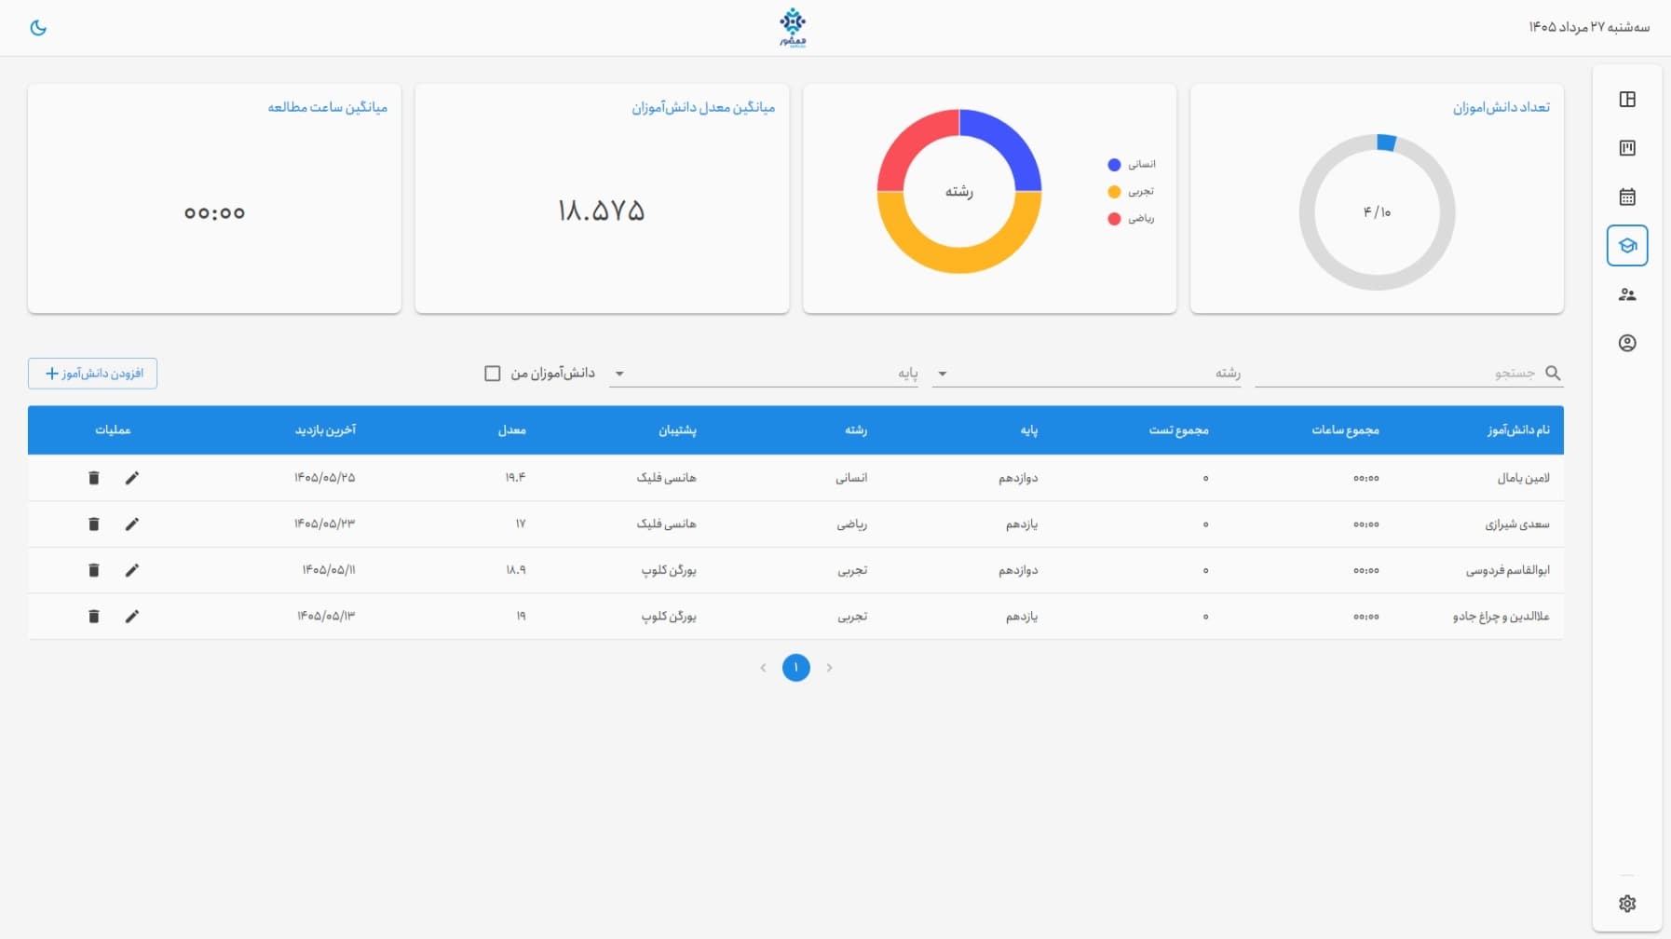Open the calendar icon in sidebar
1671x939 pixels.
tap(1627, 197)
